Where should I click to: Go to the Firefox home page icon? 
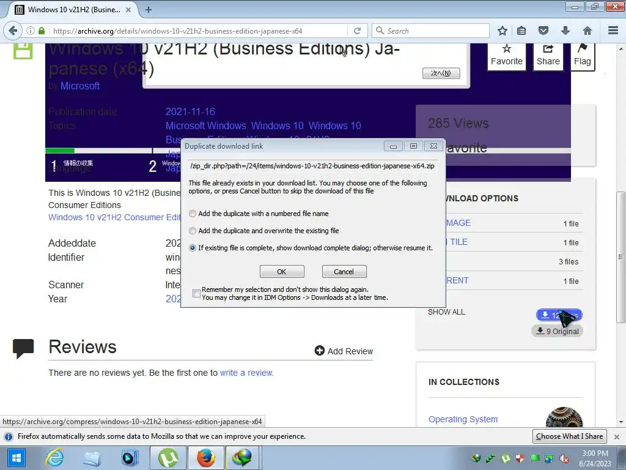587,31
